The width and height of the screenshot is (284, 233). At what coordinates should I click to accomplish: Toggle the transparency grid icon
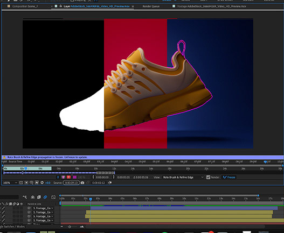click(26, 183)
